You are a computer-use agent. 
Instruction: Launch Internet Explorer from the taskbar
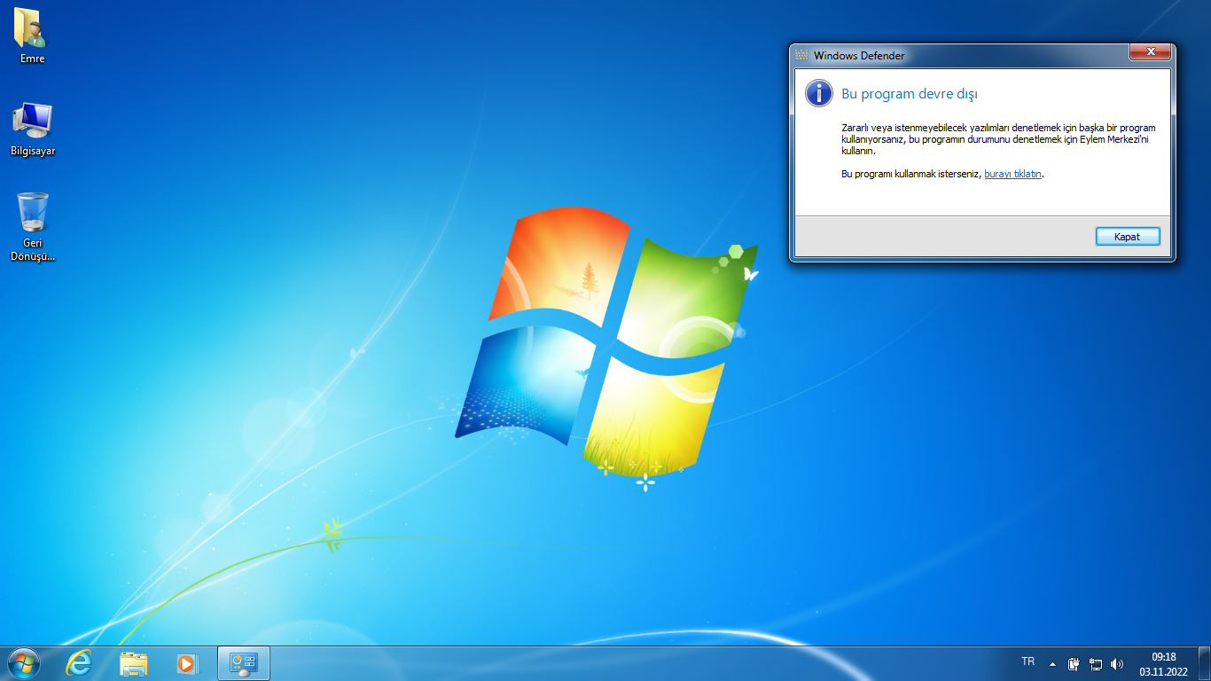[80, 663]
